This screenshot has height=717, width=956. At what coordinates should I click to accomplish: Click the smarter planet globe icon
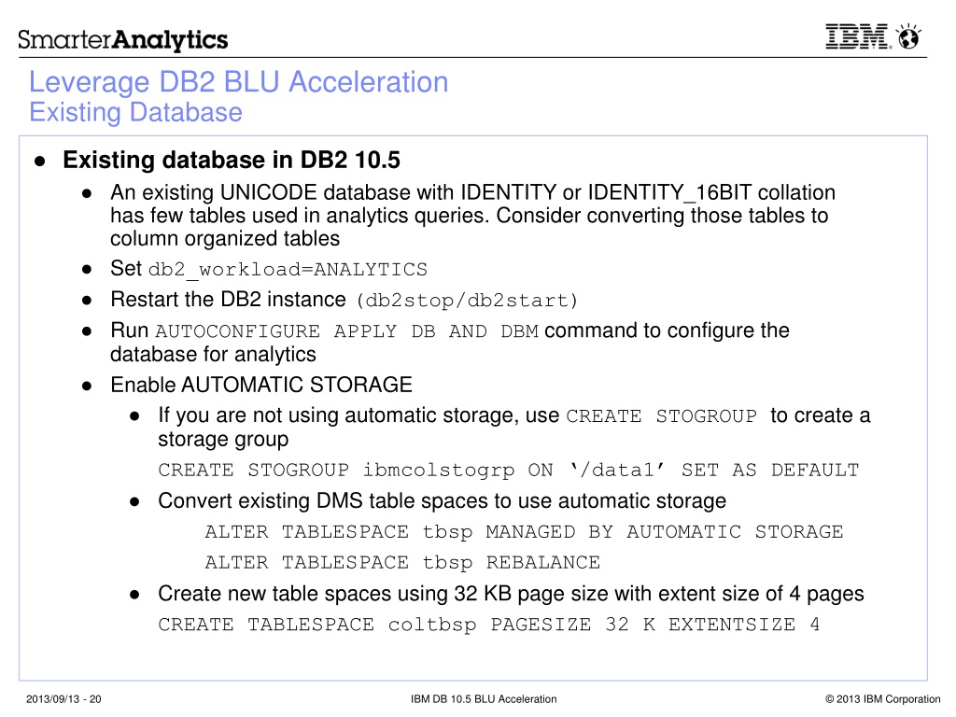(909, 36)
